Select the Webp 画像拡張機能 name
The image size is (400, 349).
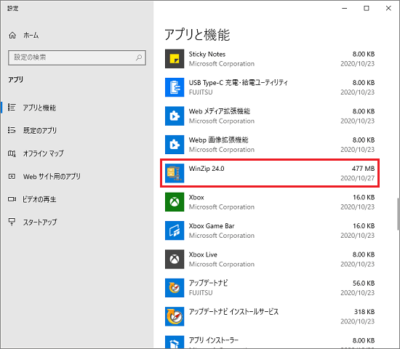pyautogui.click(x=218, y=140)
